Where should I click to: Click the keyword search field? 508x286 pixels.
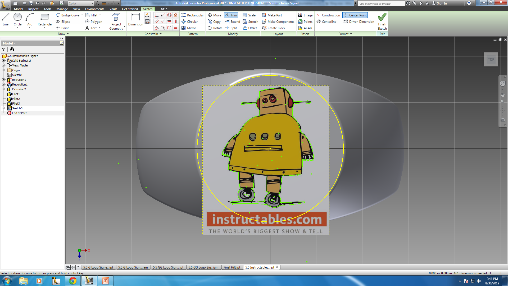click(381, 3)
